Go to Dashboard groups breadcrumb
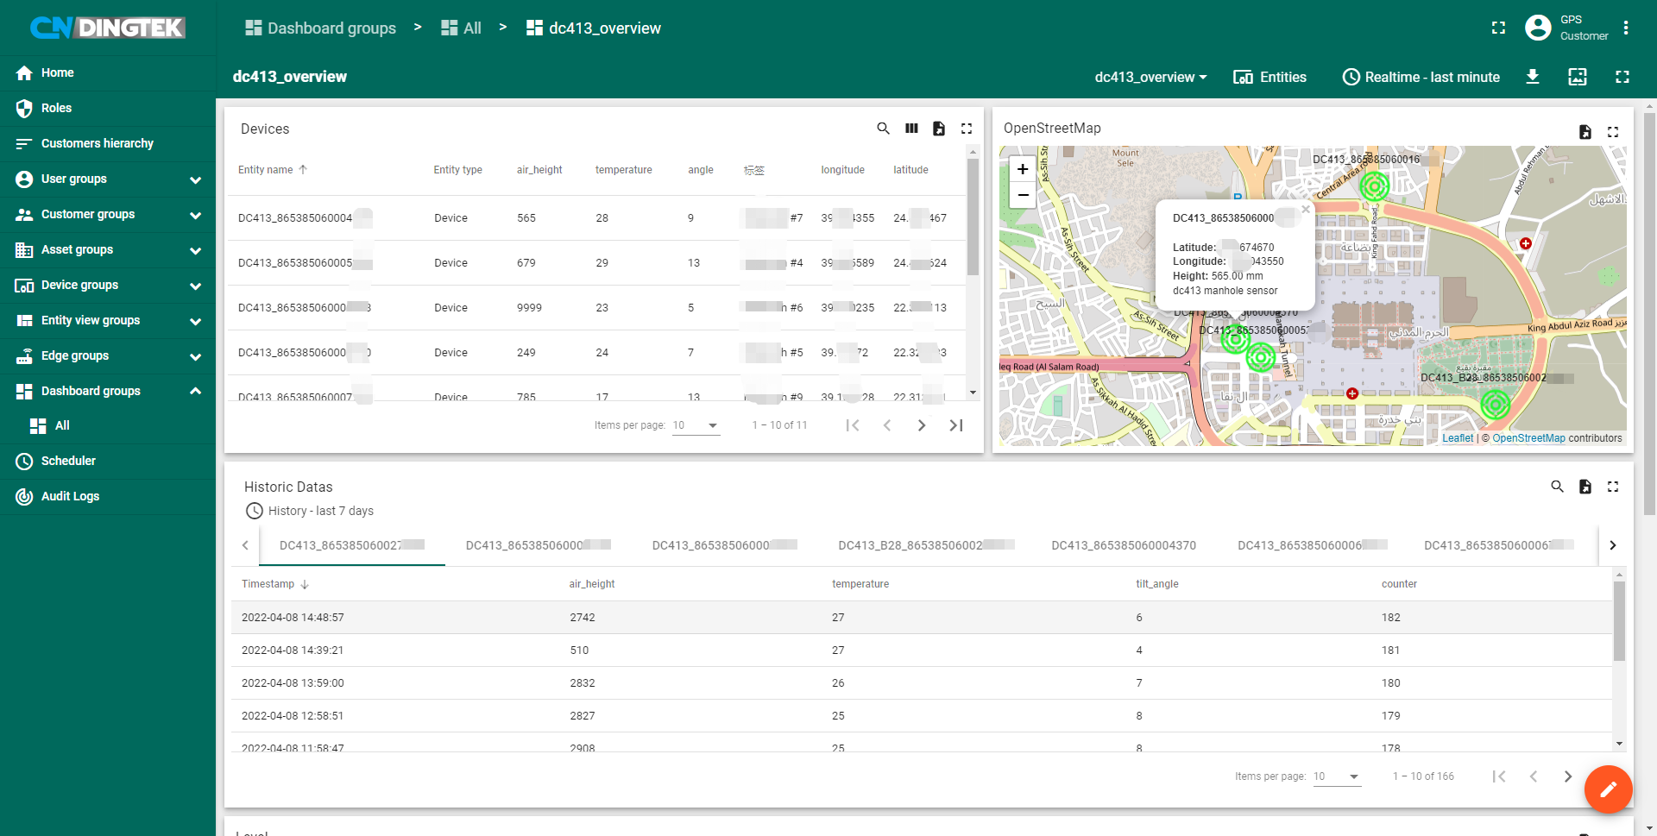The height and width of the screenshot is (836, 1657). pos(321,28)
